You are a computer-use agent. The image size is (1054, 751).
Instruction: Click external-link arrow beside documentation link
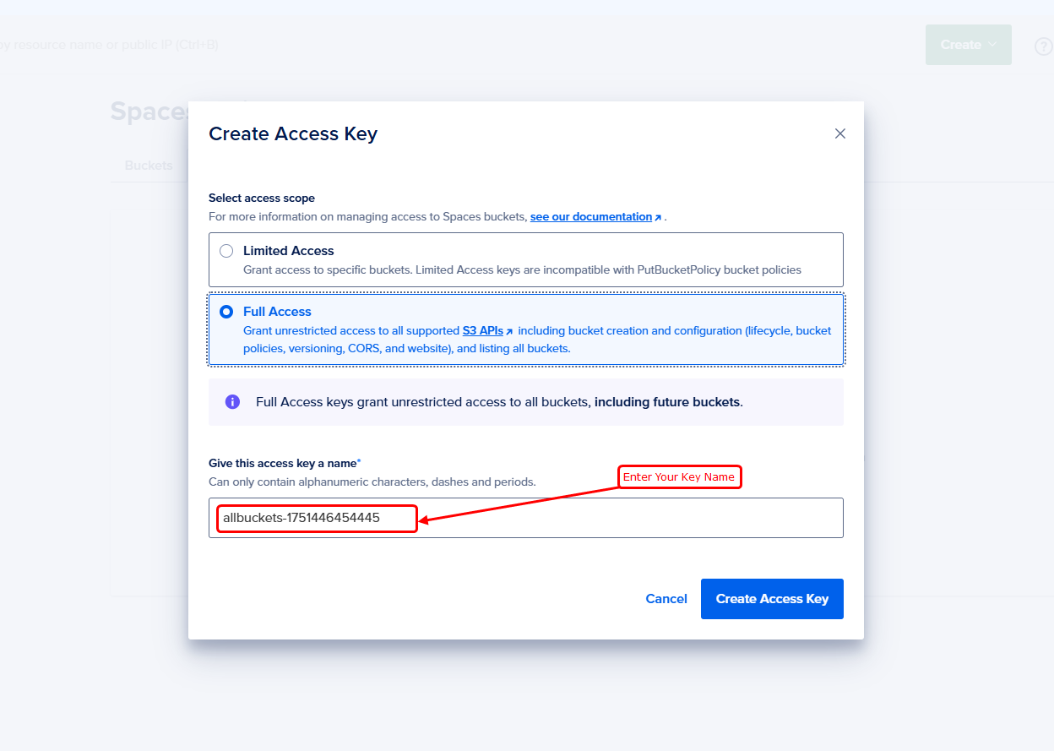[x=658, y=218]
